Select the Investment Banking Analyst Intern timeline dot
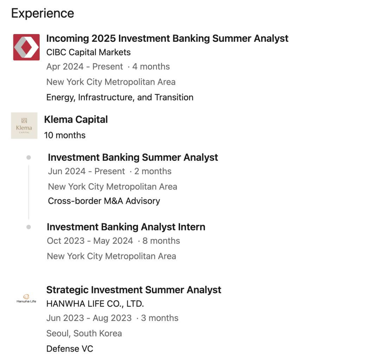 pos(28,227)
